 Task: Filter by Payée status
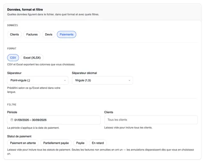(x=80, y=143)
